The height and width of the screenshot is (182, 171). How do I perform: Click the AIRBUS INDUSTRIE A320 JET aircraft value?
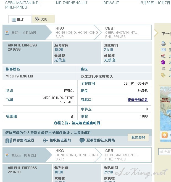click(x=59, y=100)
